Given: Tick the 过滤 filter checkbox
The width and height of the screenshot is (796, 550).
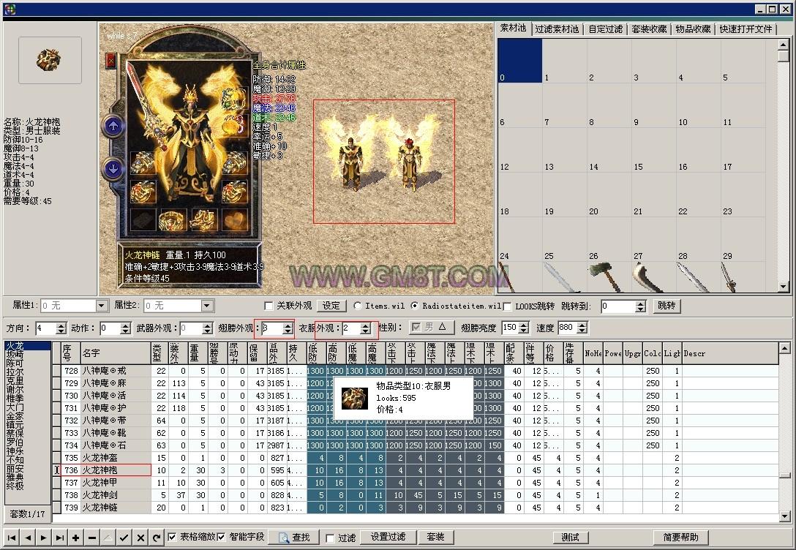Looking at the screenshot, I should [331, 538].
